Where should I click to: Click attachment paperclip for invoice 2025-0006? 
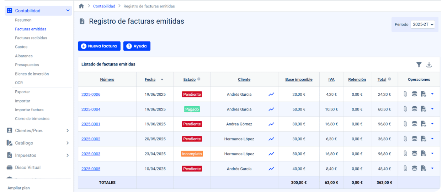(405, 94)
